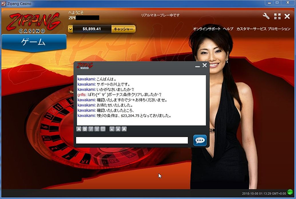The height and width of the screenshot is (199, 296).
Task: Click the カスタマーサービス link
Action: [251, 29]
